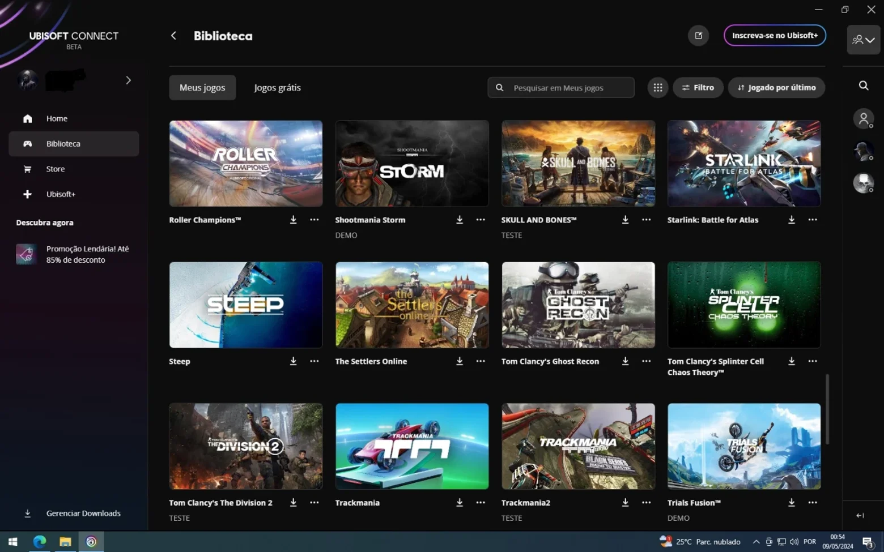Open more options for Ghost Recon
This screenshot has height=552, width=884.
pyautogui.click(x=647, y=361)
